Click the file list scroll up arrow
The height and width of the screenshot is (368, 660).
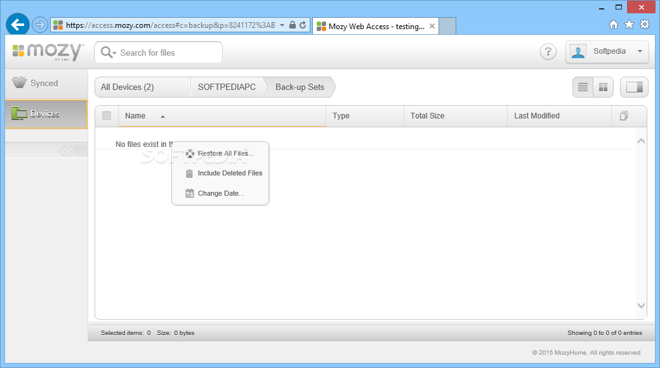(x=641, y=141)
